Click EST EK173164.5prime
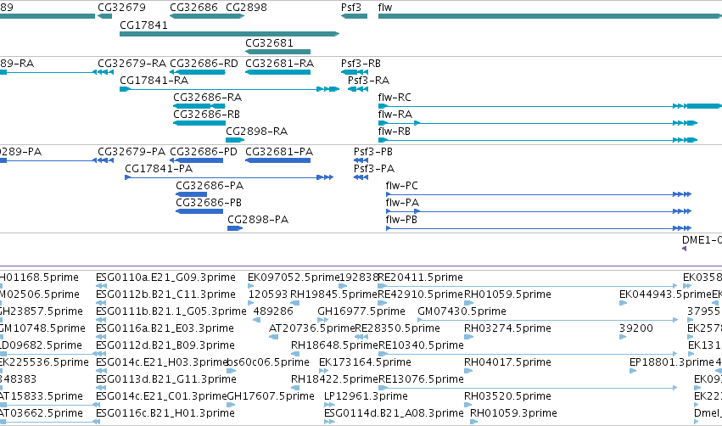This screenshot has height=426, width=722. click(x=365, y=363)
